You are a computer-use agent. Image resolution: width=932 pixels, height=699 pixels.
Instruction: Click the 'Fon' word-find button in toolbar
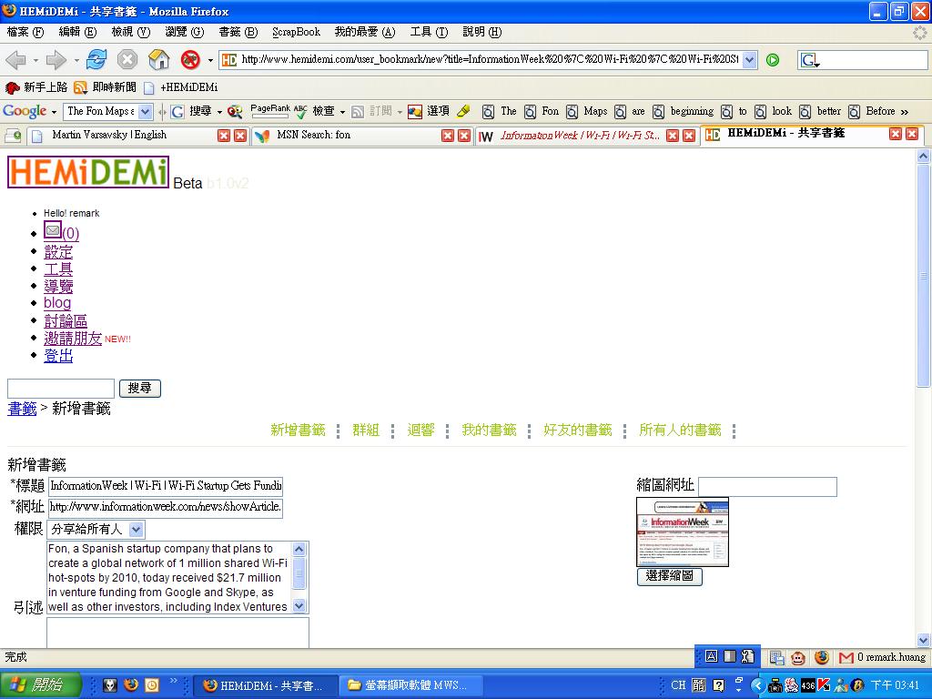tap(542, 111)
